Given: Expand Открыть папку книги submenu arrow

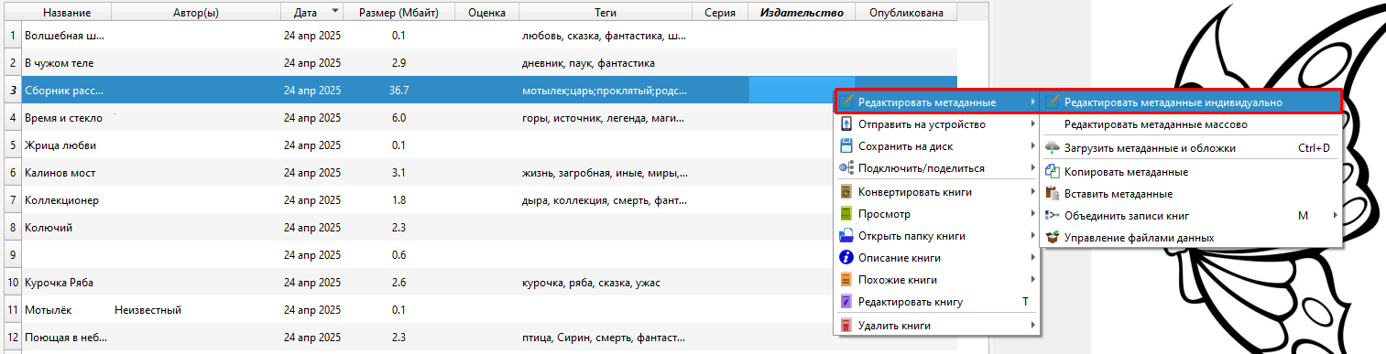Looking at the screenshot, I should pos(1033,236).
